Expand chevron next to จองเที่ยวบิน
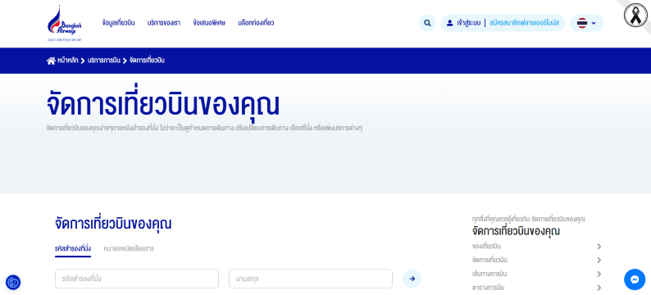Image resolution: width=651 pixels, height=295 pixels. point(599,247)
